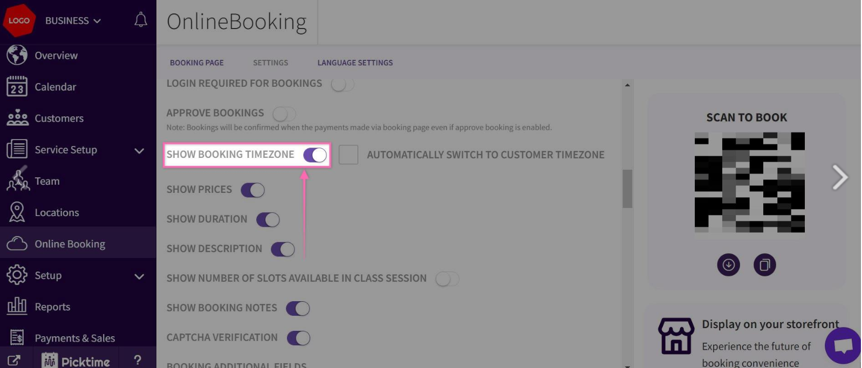Switch to the Settings tab
The height and width of the screenshot is (368, 862).
(270, 63)
